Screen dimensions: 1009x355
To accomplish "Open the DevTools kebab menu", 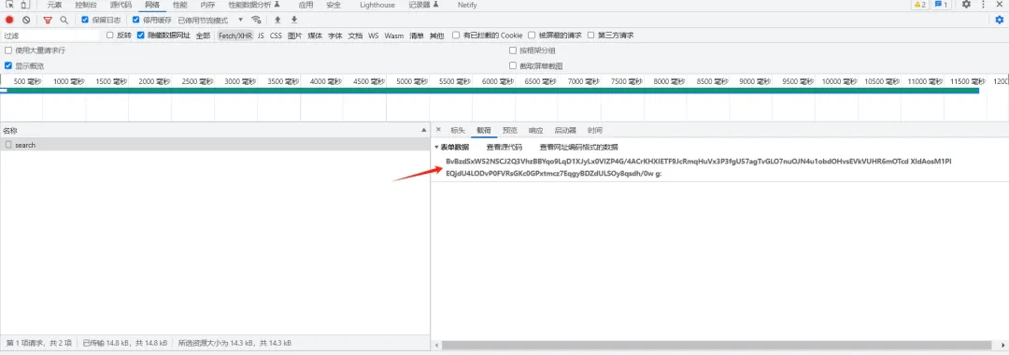I will pos(983,5).
